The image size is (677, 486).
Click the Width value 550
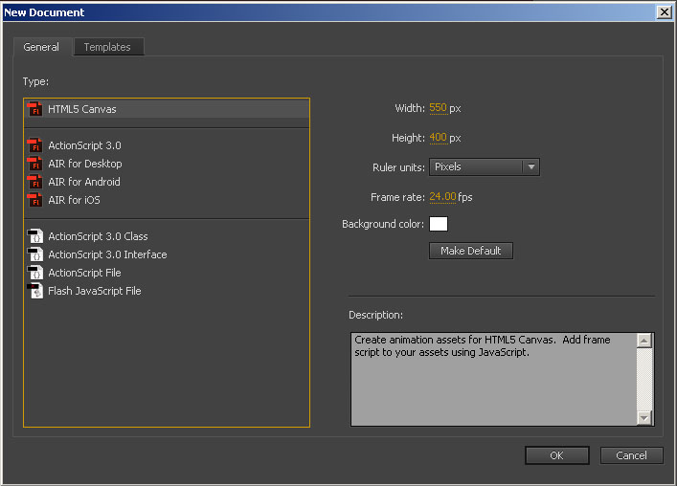pyautogui.click(x=438, y=108)
